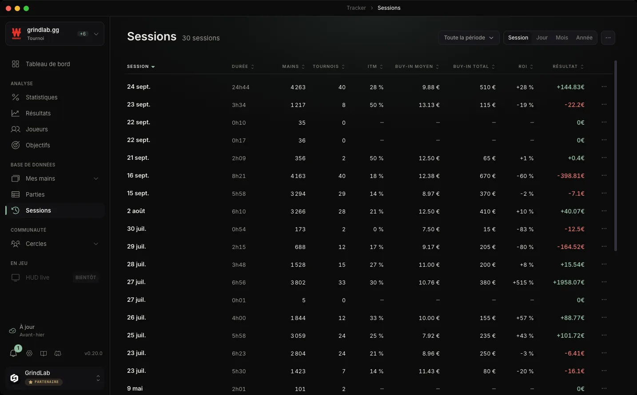
Task: Sort table by ROI column
Action: coord(526,67)
